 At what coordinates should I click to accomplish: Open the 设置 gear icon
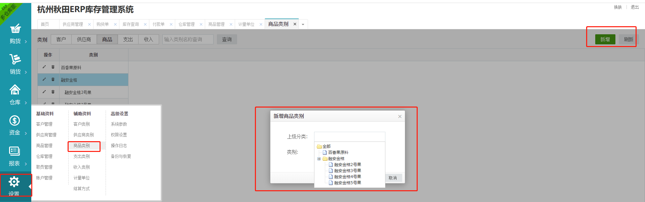click(x=14, y=182)
